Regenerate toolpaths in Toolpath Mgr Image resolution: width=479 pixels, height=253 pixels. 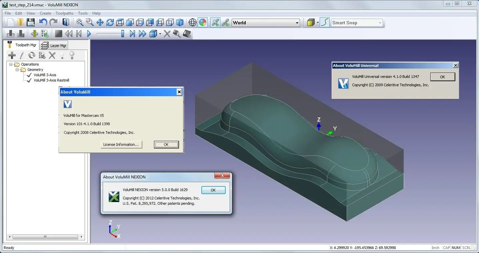[32, 55]
